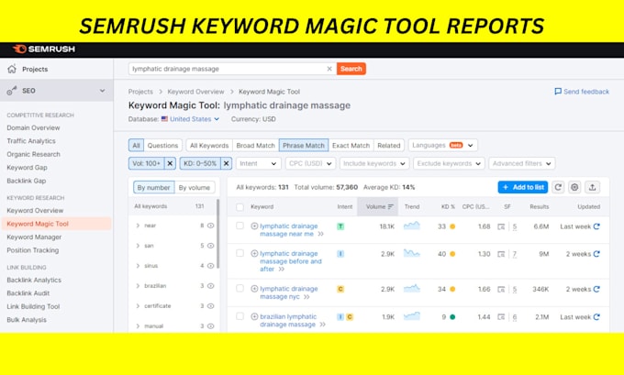Open the Intent filter dropdown
The height and width of the screenshot is (375, 624).
click(258, 163)
